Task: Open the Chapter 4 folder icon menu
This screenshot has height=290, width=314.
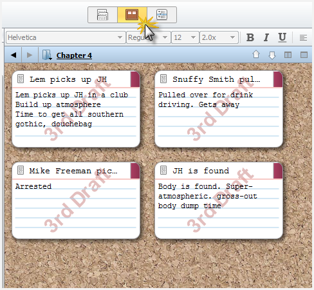Action: click(x=47, y=55)
